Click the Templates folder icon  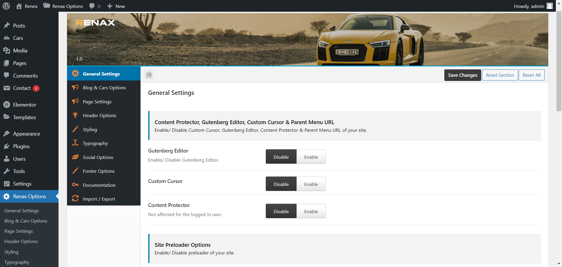coord(7,117)
